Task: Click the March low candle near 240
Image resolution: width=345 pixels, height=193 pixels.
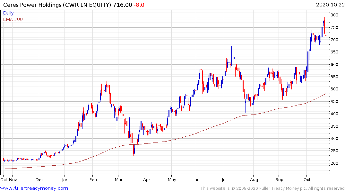Action: point(133,150)
